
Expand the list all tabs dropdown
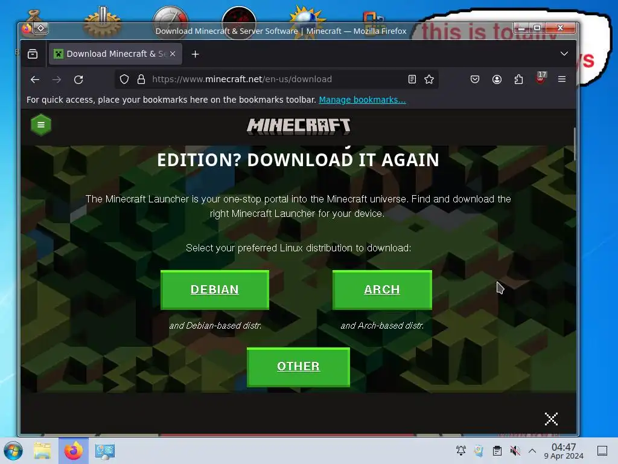pos(564,54)
